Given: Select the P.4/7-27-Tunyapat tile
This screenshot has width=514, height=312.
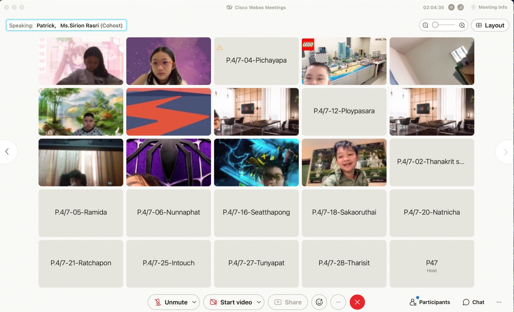Looking at the screenshot, I should (256, 264).
